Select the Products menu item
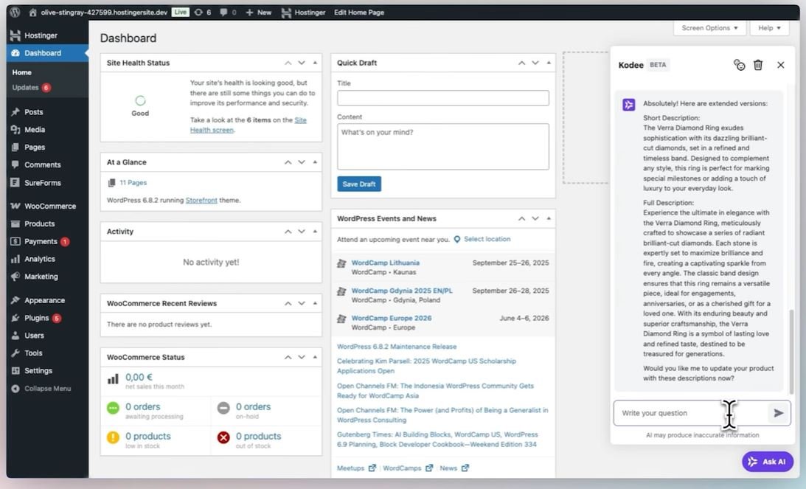The height and width of the screenshot is (489, 806). (x=39, y=223)
